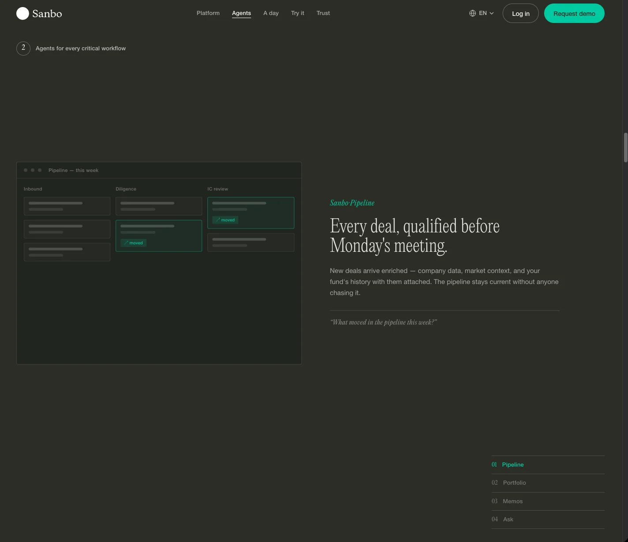Click the Inbound column heading
The height and width of the screenshot is (542, 628).
33,189
